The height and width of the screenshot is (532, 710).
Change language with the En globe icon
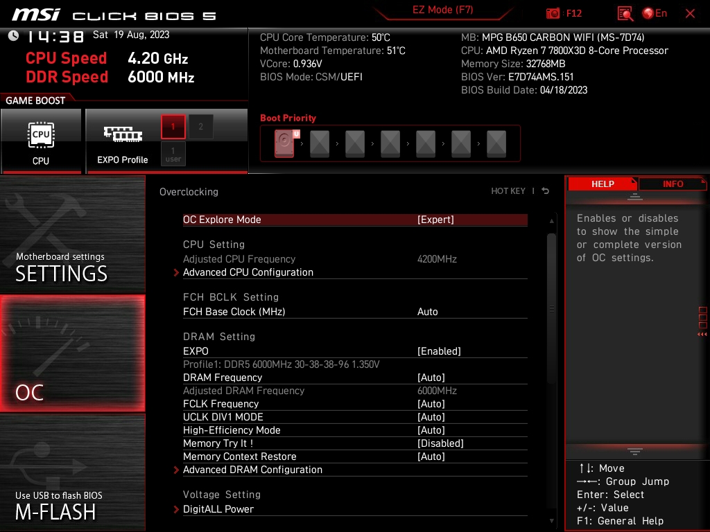coord(655,13)
